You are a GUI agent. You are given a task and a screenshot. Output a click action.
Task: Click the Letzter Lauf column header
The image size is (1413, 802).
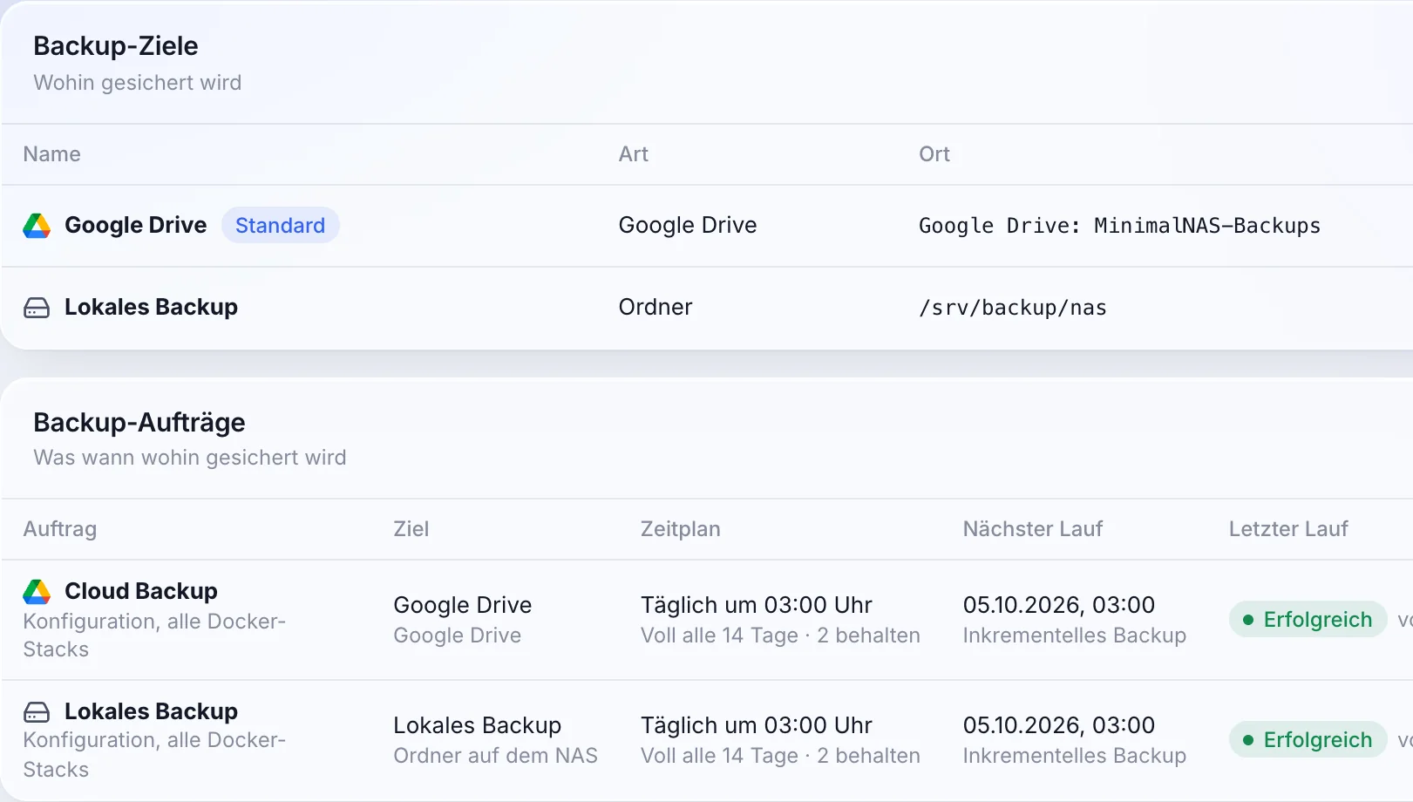coord(1288,529)
